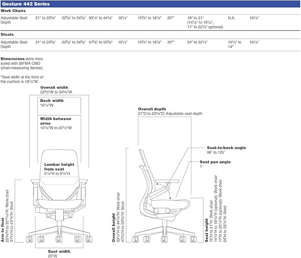The image size is (301, 258).
Task: Click the 16" to 21" seat height cell
Action: (x=195, y=18)
